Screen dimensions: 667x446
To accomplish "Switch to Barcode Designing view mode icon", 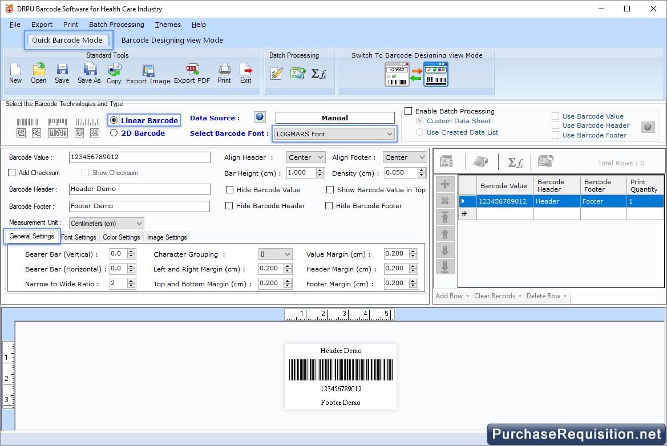I will click(x=435, y=74).
